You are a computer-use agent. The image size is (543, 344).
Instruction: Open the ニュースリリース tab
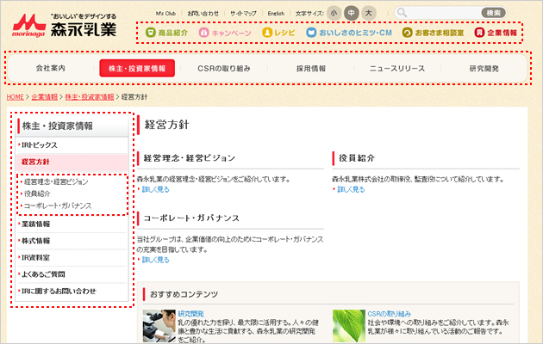point(397,69)
